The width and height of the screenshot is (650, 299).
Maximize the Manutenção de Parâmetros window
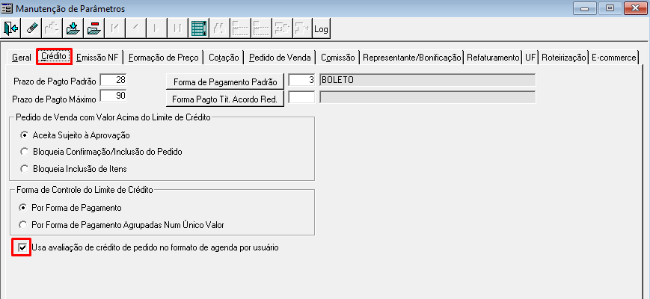[x=610, y=8]
